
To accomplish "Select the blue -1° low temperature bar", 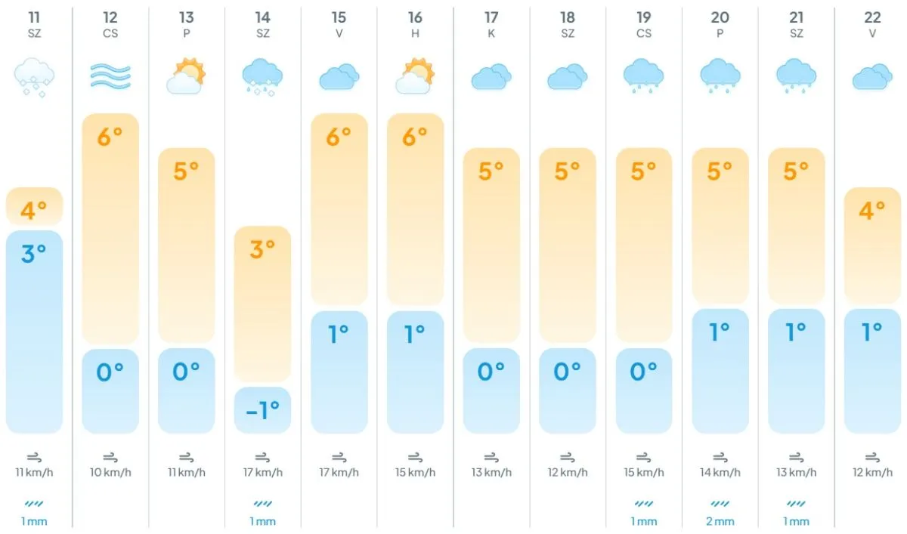I will (262, 410).
